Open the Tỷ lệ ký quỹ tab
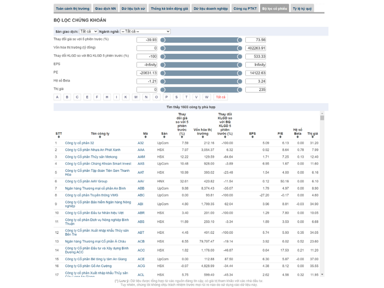 [302, 9]
